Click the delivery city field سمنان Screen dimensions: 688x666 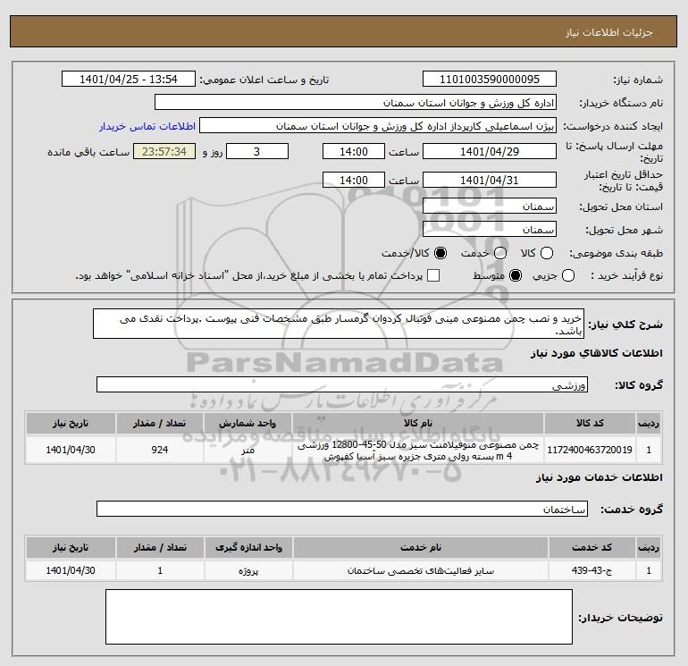pyautogui.click(x=490, y=230)
